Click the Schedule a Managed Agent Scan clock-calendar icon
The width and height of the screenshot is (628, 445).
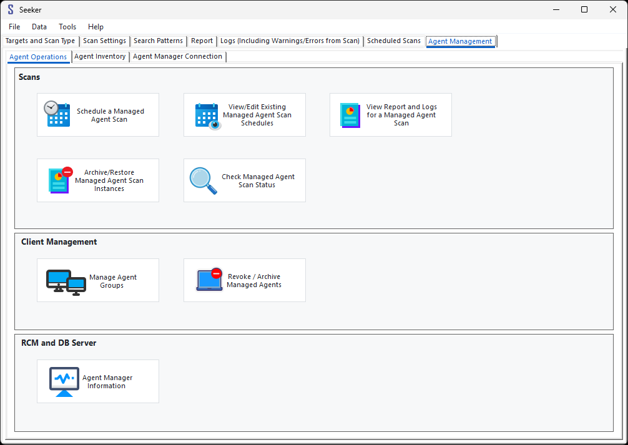click(x=57, y=114)
